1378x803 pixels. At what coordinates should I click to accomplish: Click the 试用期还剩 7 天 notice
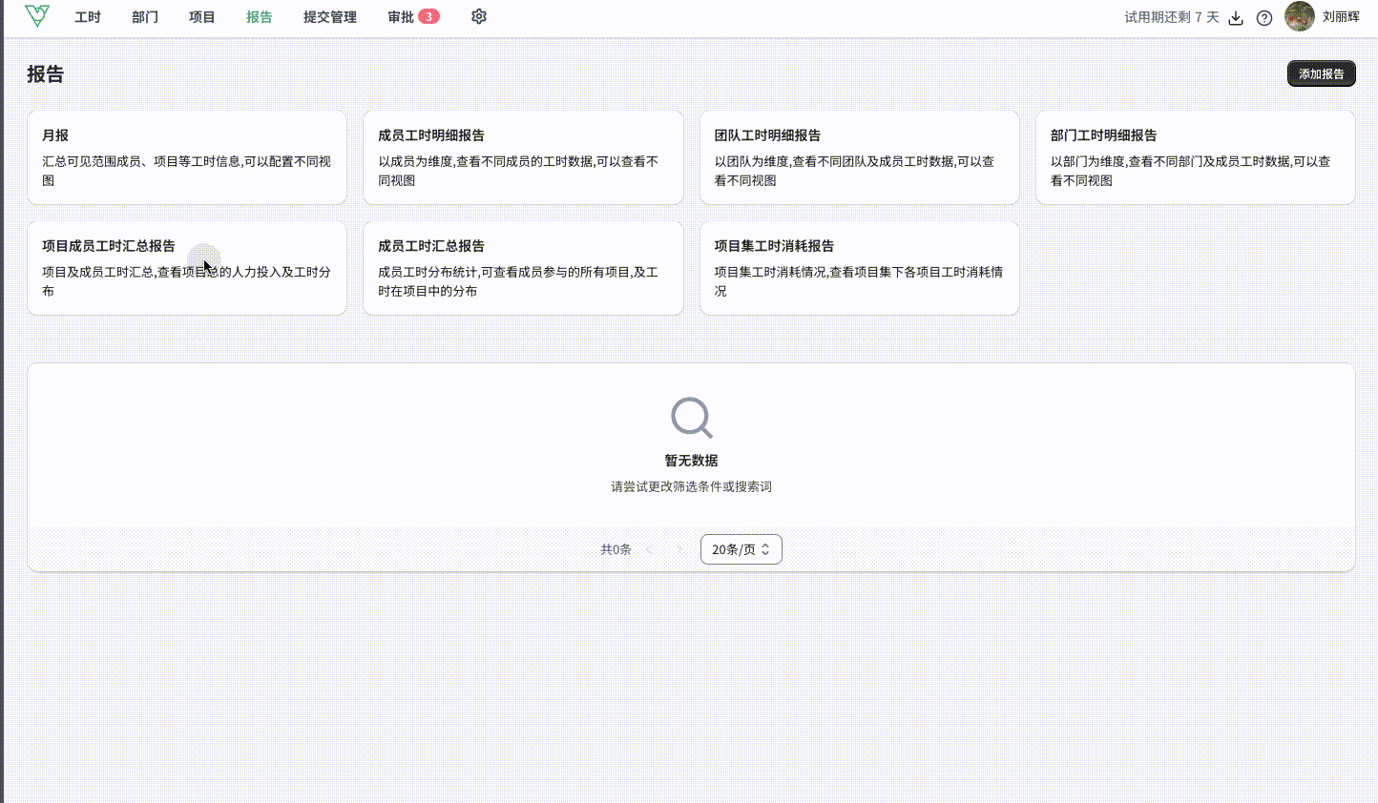tap(1171, 17)
